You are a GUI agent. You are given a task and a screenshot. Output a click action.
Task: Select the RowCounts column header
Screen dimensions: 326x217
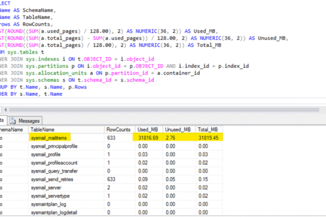point(118,130)
